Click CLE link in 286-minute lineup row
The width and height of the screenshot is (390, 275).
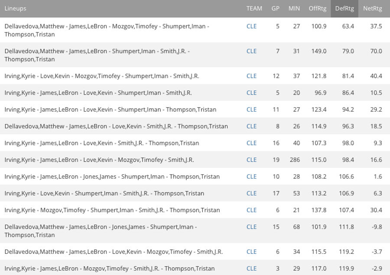[x=251, y=160]
